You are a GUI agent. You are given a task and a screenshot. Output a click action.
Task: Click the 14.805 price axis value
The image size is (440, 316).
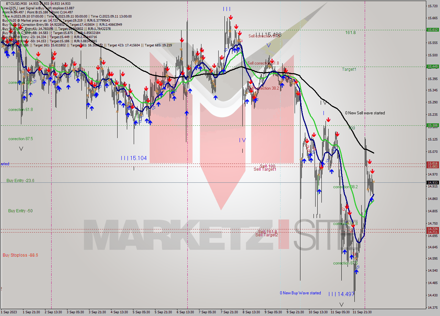[x=432, y=211]
